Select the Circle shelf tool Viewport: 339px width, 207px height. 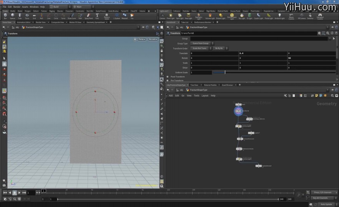click(x=56, y=16)
